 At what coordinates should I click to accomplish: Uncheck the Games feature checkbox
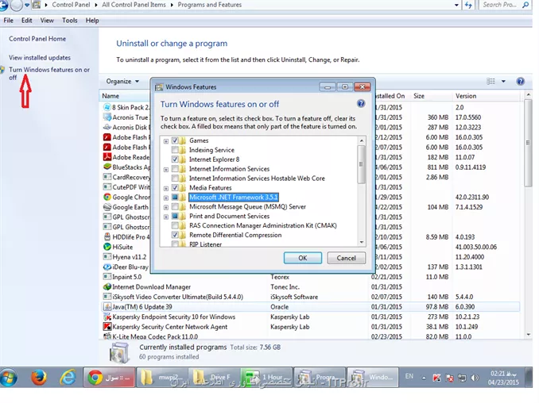pyautogui.click(x=175, y=140)
